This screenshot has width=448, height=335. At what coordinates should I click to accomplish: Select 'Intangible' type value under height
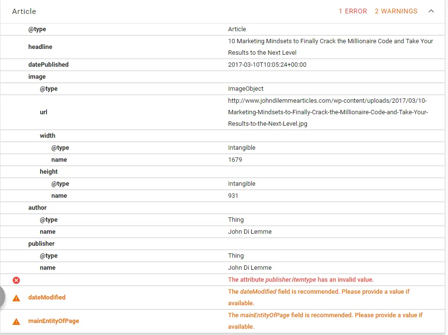click(x=242, y=184)
